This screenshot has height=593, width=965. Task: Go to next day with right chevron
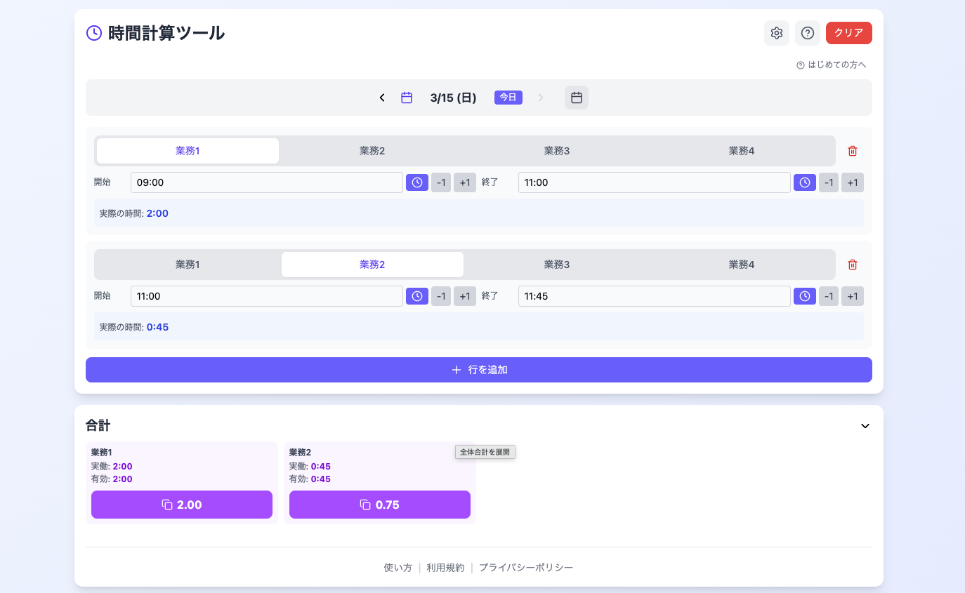541,98
